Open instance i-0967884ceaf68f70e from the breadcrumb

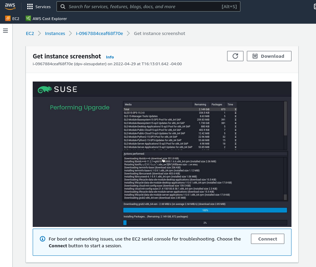point(99,33)
